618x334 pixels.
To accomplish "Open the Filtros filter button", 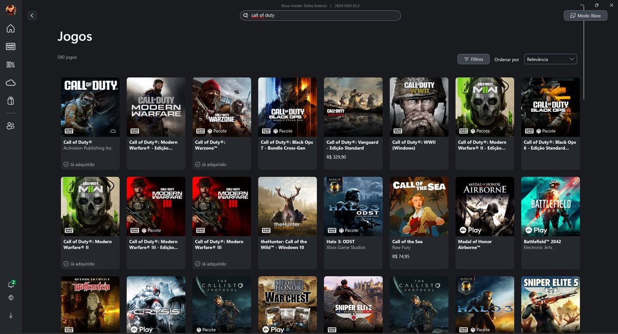I will pyautogui.click(x=473, y=59).
